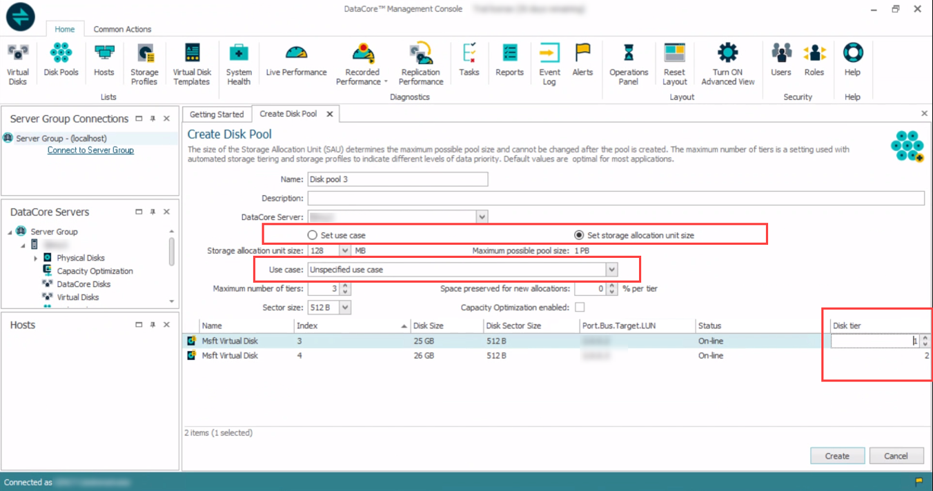933x491 pixels.
Task: Open Virtual Disk Templates
Action: (192, 63)
